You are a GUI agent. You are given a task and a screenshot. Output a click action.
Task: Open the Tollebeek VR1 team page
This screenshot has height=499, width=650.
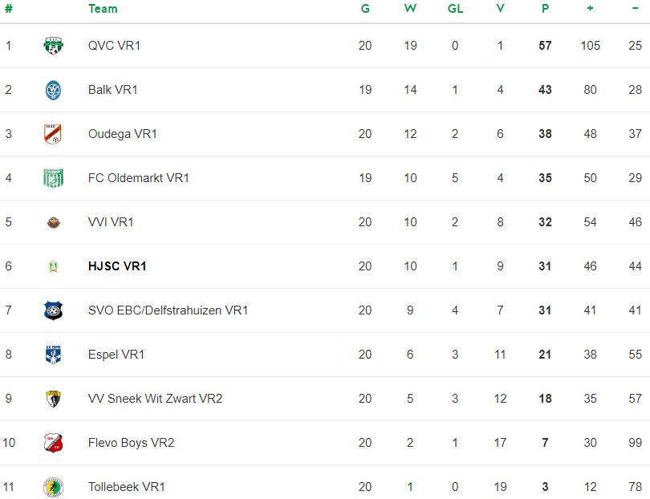(x=127, y=487)
